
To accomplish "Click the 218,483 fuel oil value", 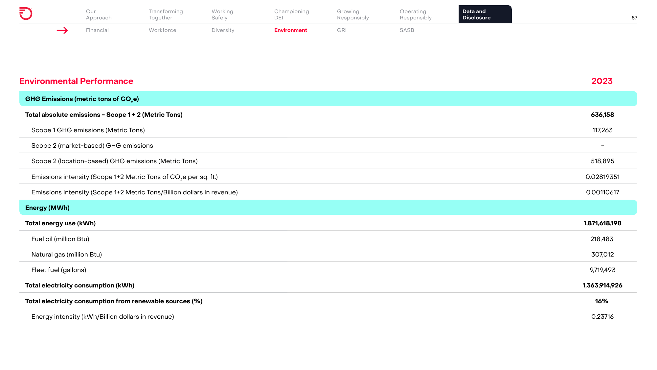I will click(601, 239).
